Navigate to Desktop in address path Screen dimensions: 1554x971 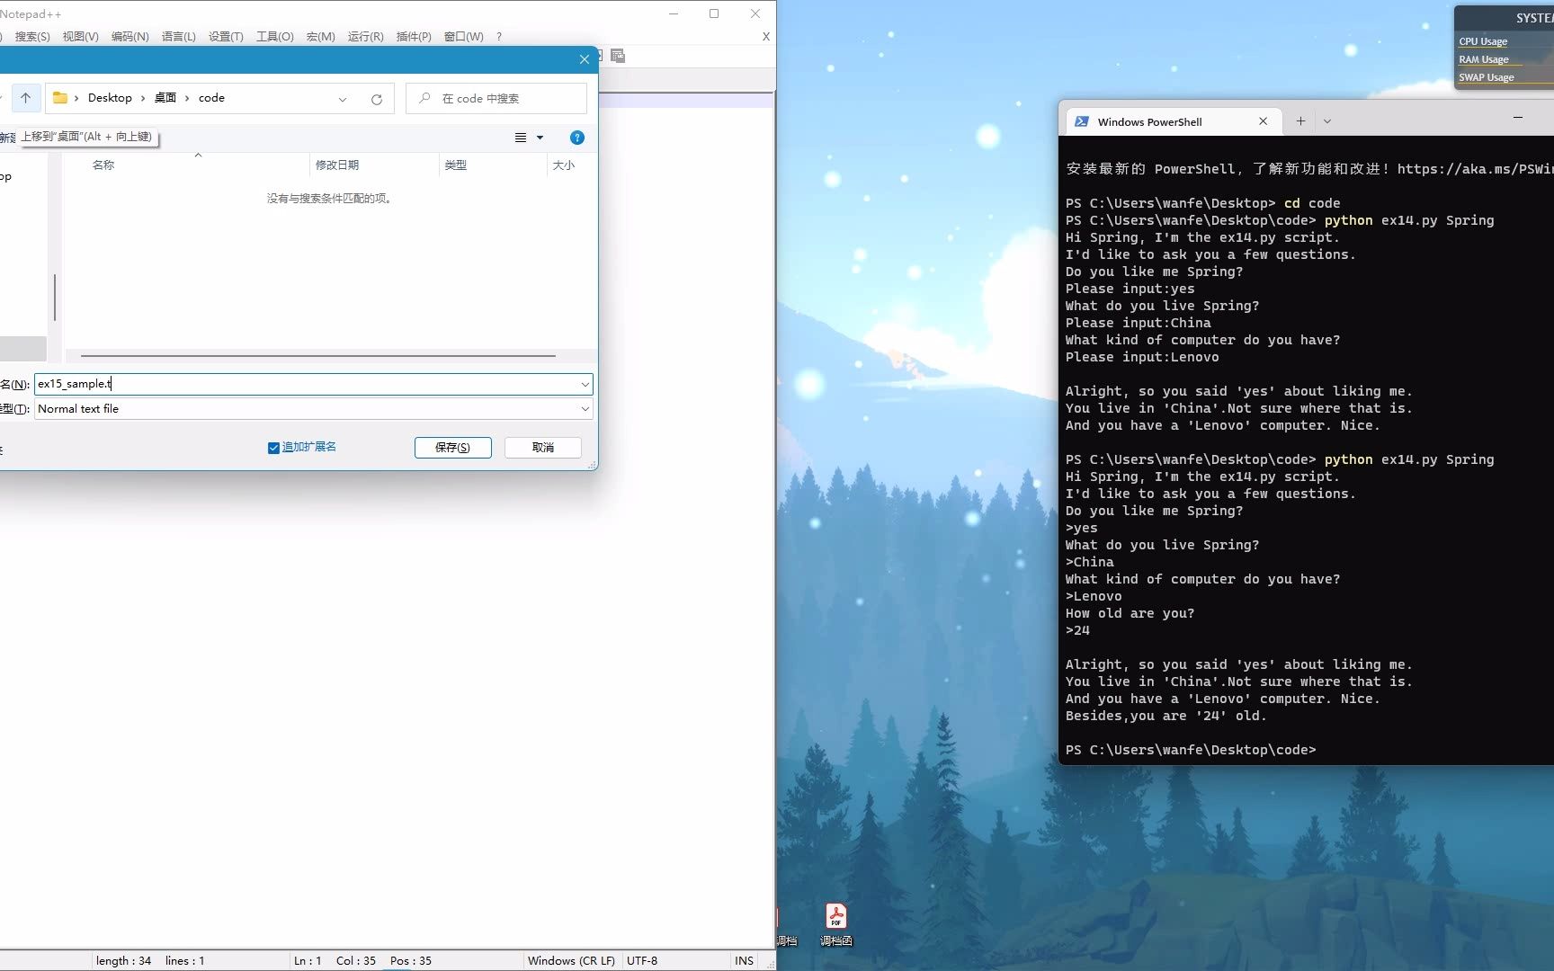tap(110, 98)
